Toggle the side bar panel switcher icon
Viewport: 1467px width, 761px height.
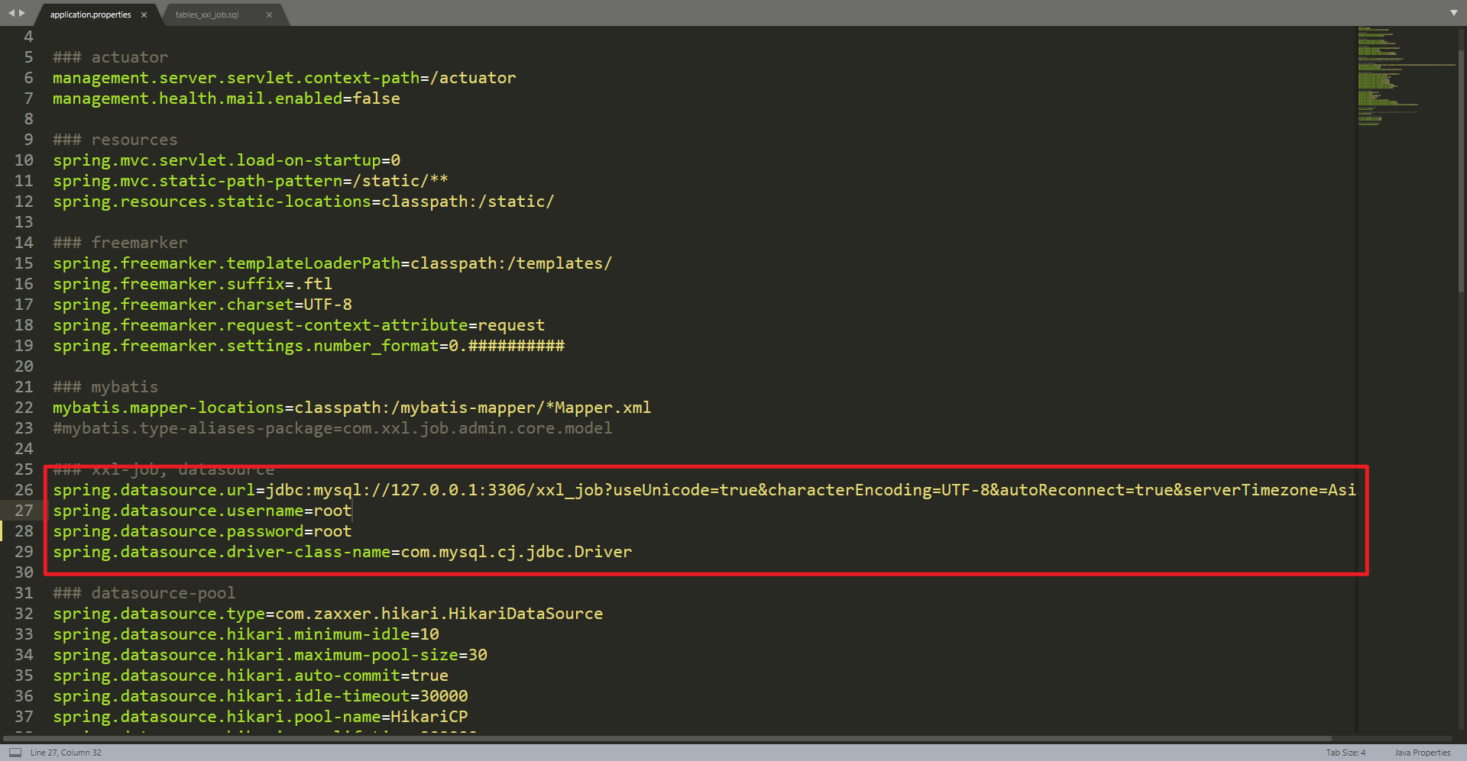(15, 753)
